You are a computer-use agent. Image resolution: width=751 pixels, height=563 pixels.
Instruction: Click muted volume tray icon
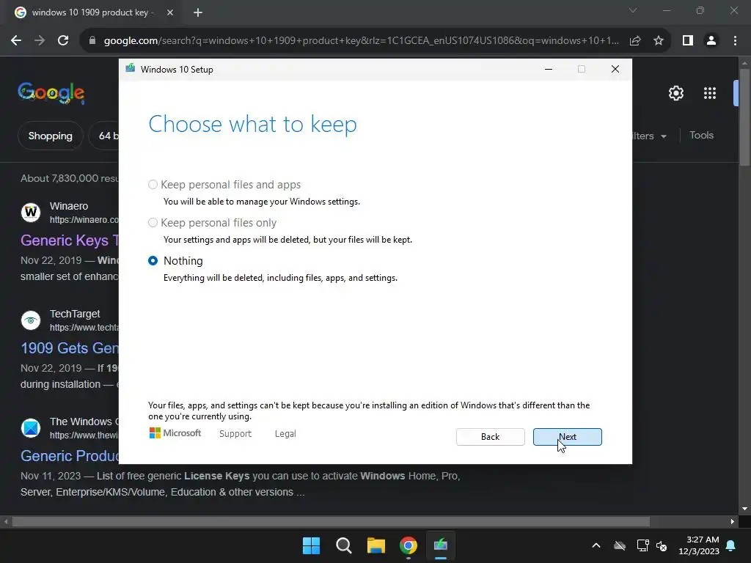point(662,545)
